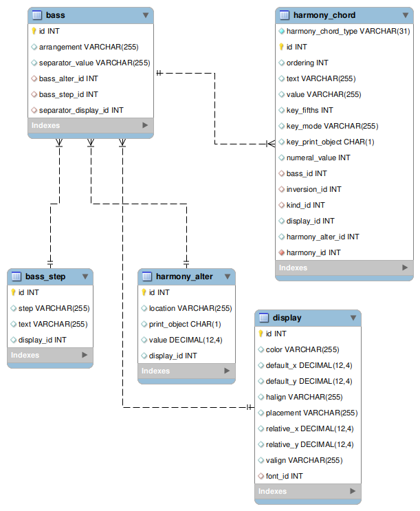The width and height of the screenshot is (420, 511).
Task: Collapse the display table via header arrow
Action: click(x=353, y=318)
